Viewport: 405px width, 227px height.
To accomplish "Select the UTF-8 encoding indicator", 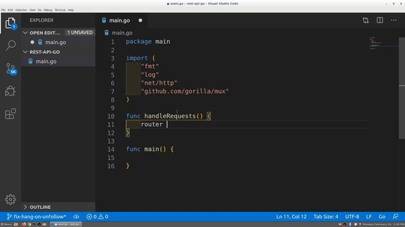I will coord(352,217).
